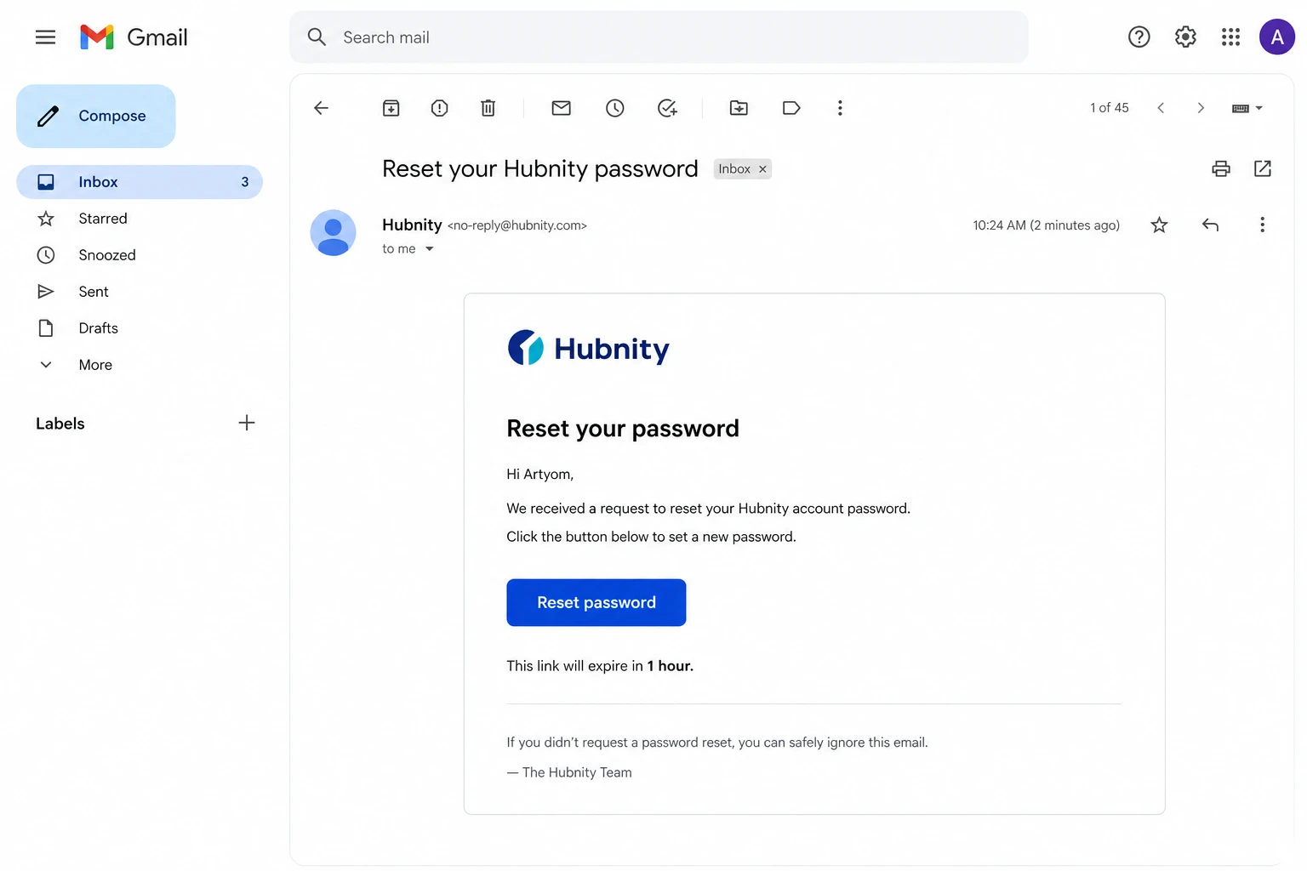Click '— The Hubnity Team' signature
Screen dimensions: 1307x871
tap(569, 772)
